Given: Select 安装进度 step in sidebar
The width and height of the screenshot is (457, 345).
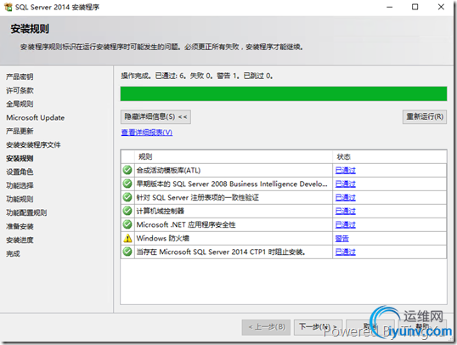Looking at the screenshot, I should point(20,240).
